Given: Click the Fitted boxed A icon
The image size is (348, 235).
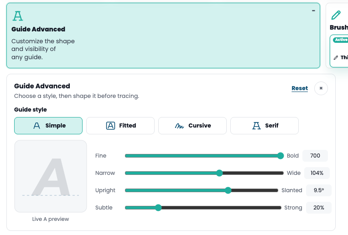Looking at the screenshot, I should (x=110, y=126).
